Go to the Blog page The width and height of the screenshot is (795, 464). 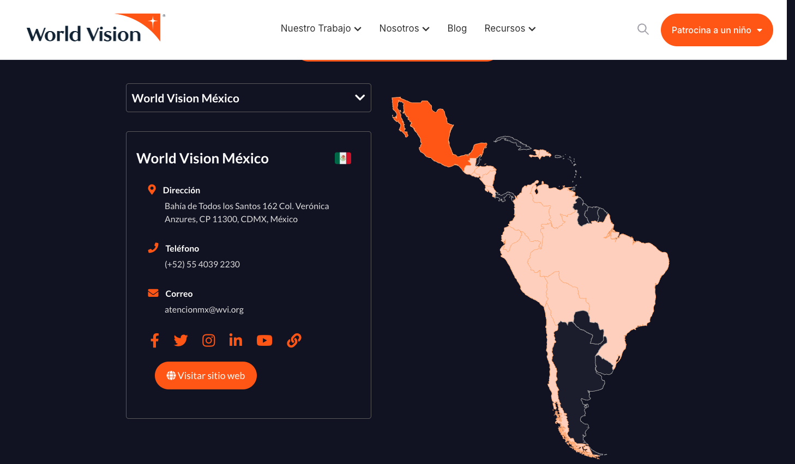coord(457,28)
